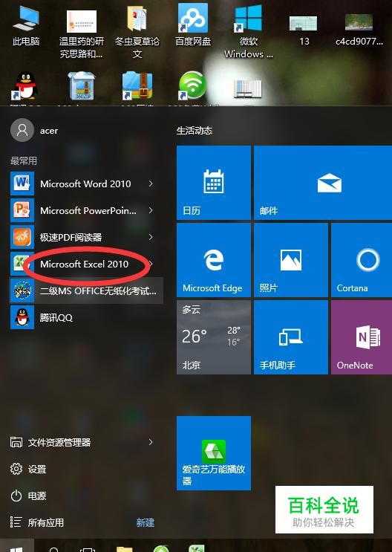Click the acer user account avatar
Screen dimensions: 392x552
22,130
